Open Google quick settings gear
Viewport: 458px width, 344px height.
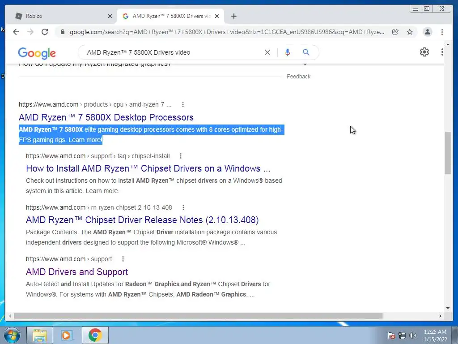(424, 52)
